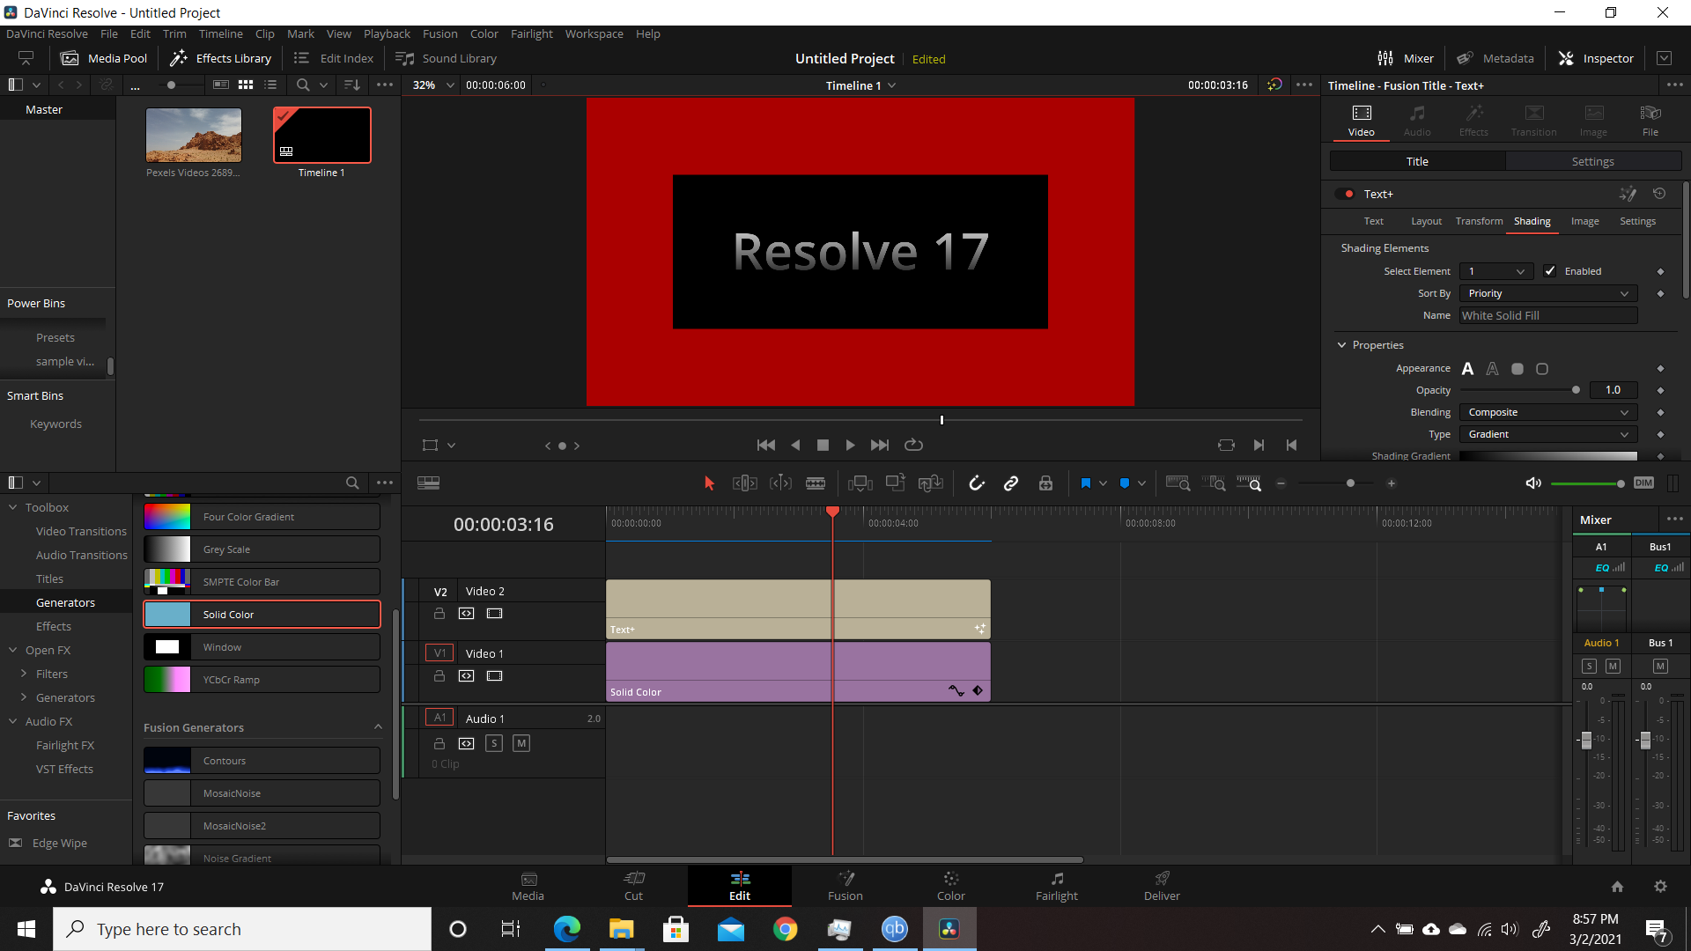This screenshot has height=951, width=1691.
Task: Switch to Layout tab in Inspector
Action: pyautogui.click(x=1426, y=221)
